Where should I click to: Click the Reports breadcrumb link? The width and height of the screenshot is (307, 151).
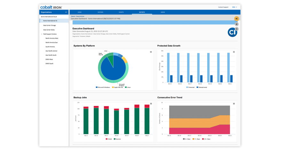(x=73, y=16)
